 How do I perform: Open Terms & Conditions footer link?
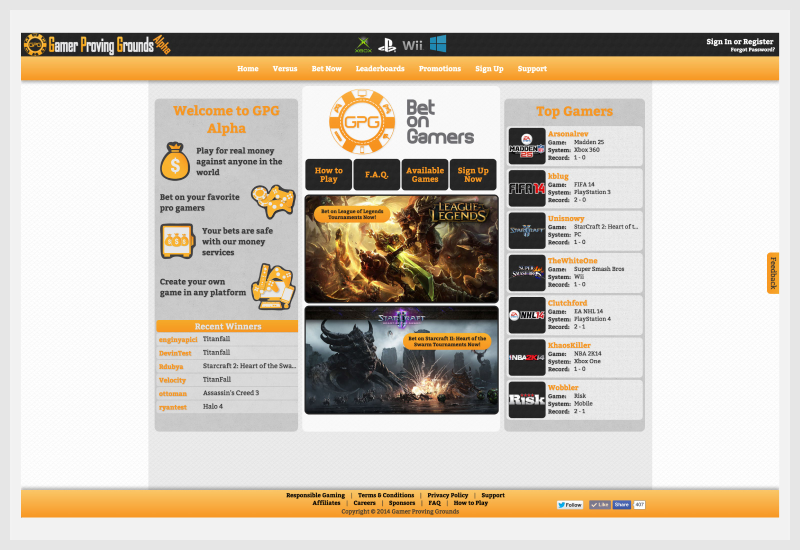coord(386,495)
